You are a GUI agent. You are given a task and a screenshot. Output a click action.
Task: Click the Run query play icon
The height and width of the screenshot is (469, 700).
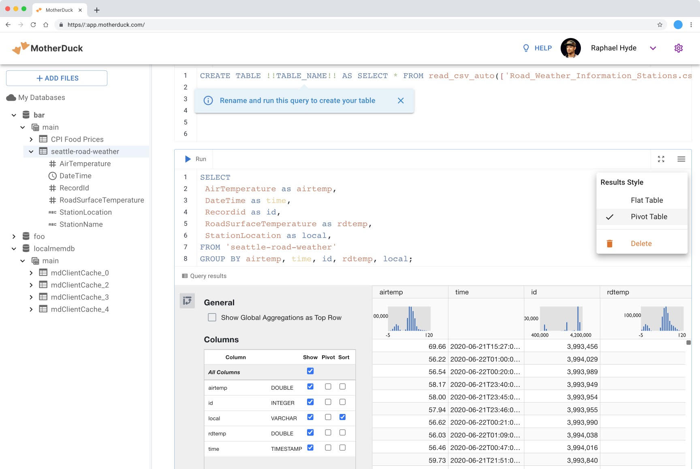click(188, 159)
